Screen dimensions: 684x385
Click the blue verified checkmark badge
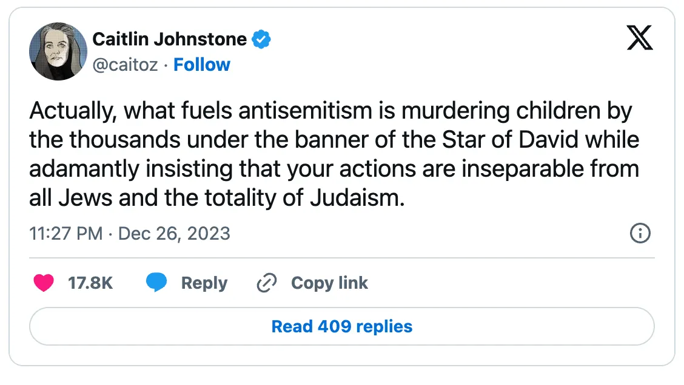click(x=261, y=39)
